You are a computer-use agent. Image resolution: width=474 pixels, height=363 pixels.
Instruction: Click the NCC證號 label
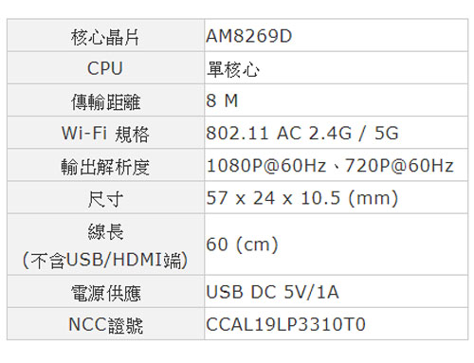coord(105,325)
